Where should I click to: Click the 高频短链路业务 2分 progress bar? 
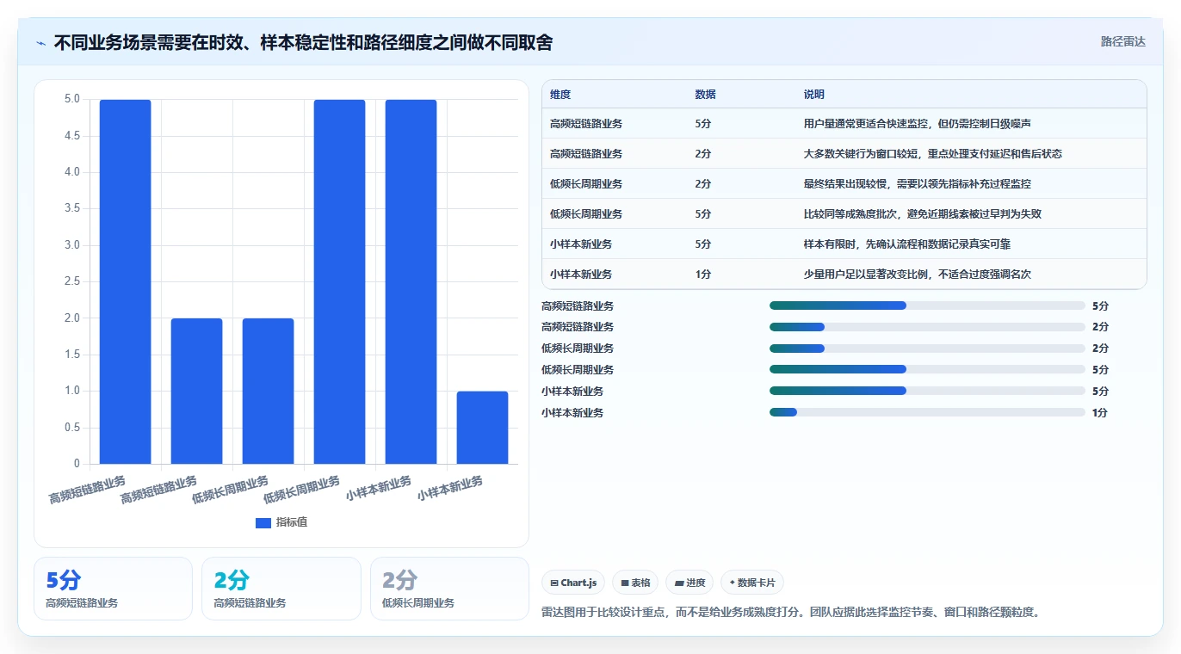coord(927,327)
